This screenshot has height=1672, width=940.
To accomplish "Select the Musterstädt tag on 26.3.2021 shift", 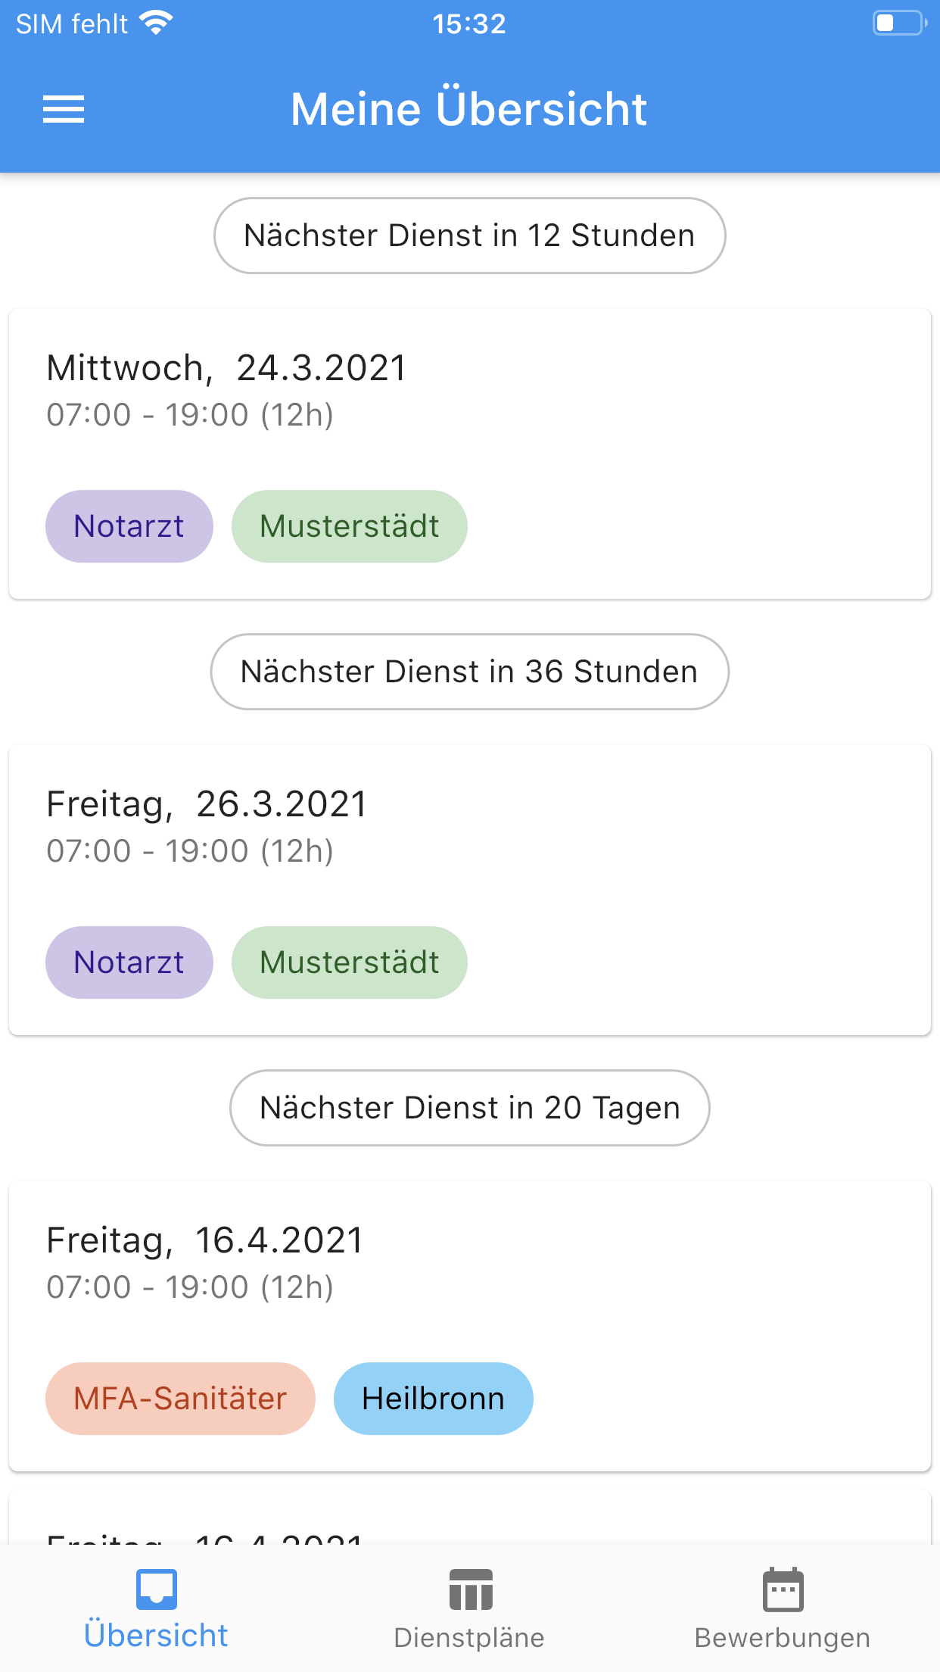I will click(x=350, y=962).
